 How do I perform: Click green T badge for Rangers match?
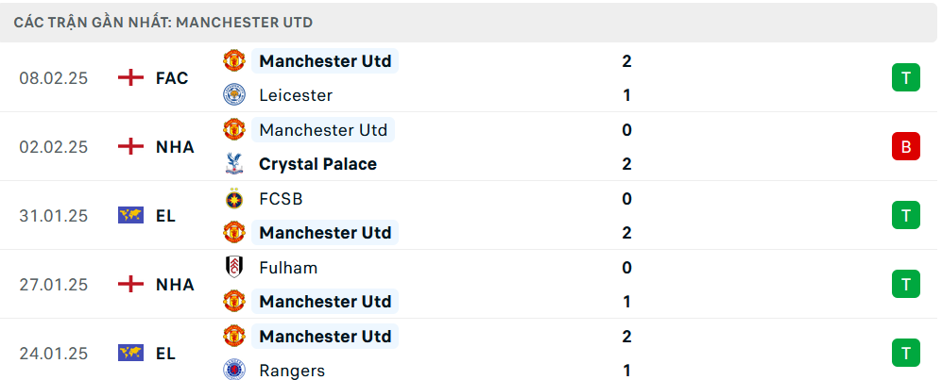[905, 354]
